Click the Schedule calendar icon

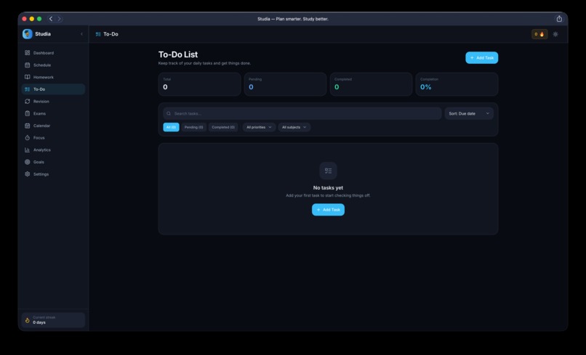tap(28, 65)
